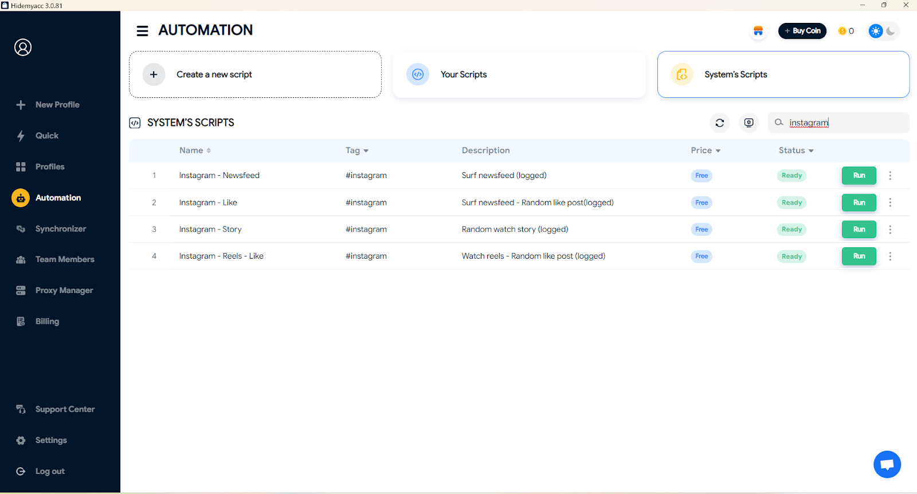
Task: Run the Instagram - Like script
Action: (x=859, y=203)
